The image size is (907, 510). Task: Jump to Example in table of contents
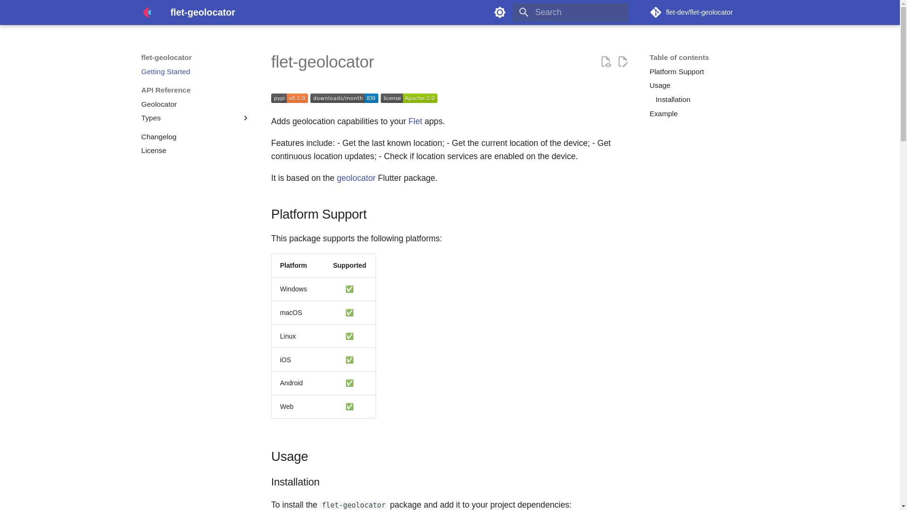tap(663, 114)
